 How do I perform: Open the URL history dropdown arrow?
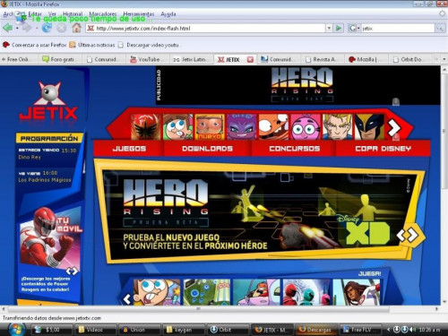(x=329, y=29)
